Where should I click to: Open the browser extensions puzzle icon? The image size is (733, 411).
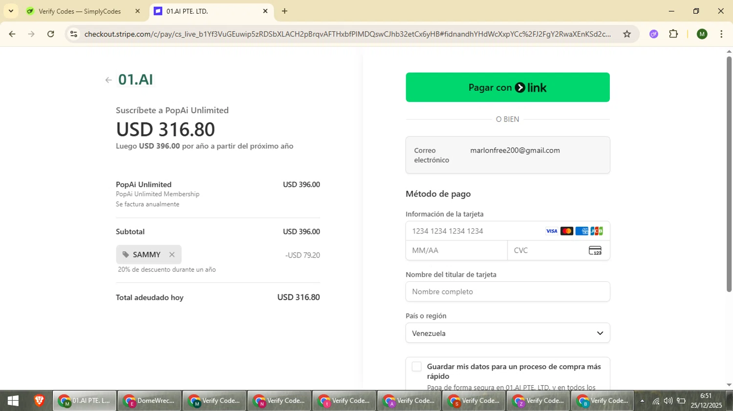(x=673, y=34)
